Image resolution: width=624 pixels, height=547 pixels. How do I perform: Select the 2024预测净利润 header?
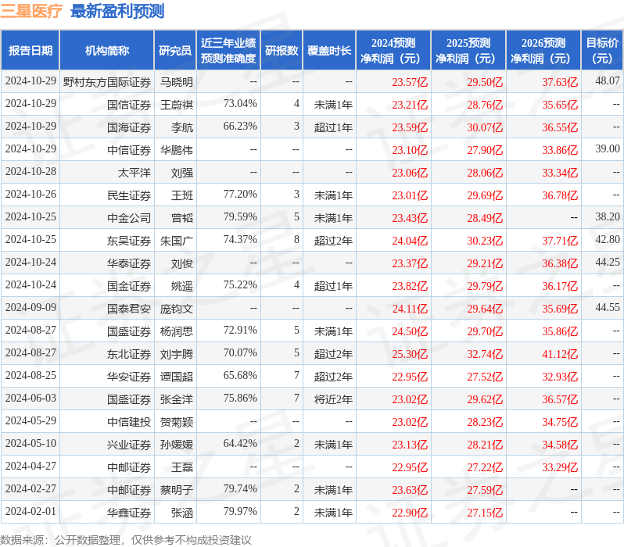point(393,51)
